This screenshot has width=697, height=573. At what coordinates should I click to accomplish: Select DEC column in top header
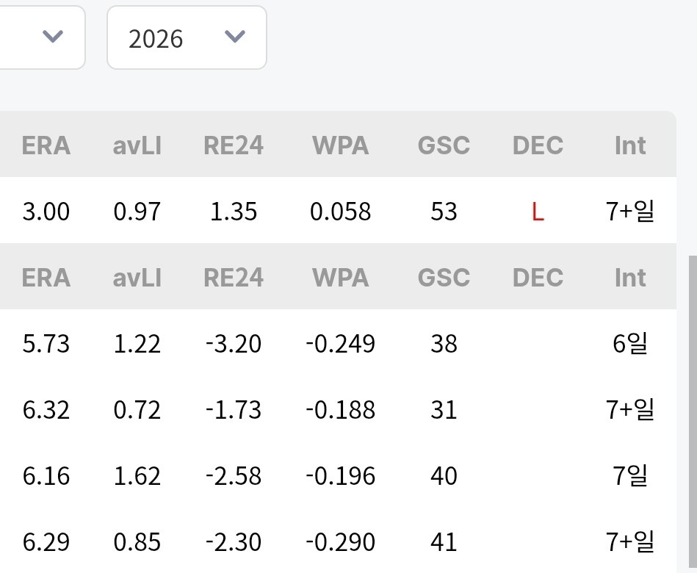point(538,145)
